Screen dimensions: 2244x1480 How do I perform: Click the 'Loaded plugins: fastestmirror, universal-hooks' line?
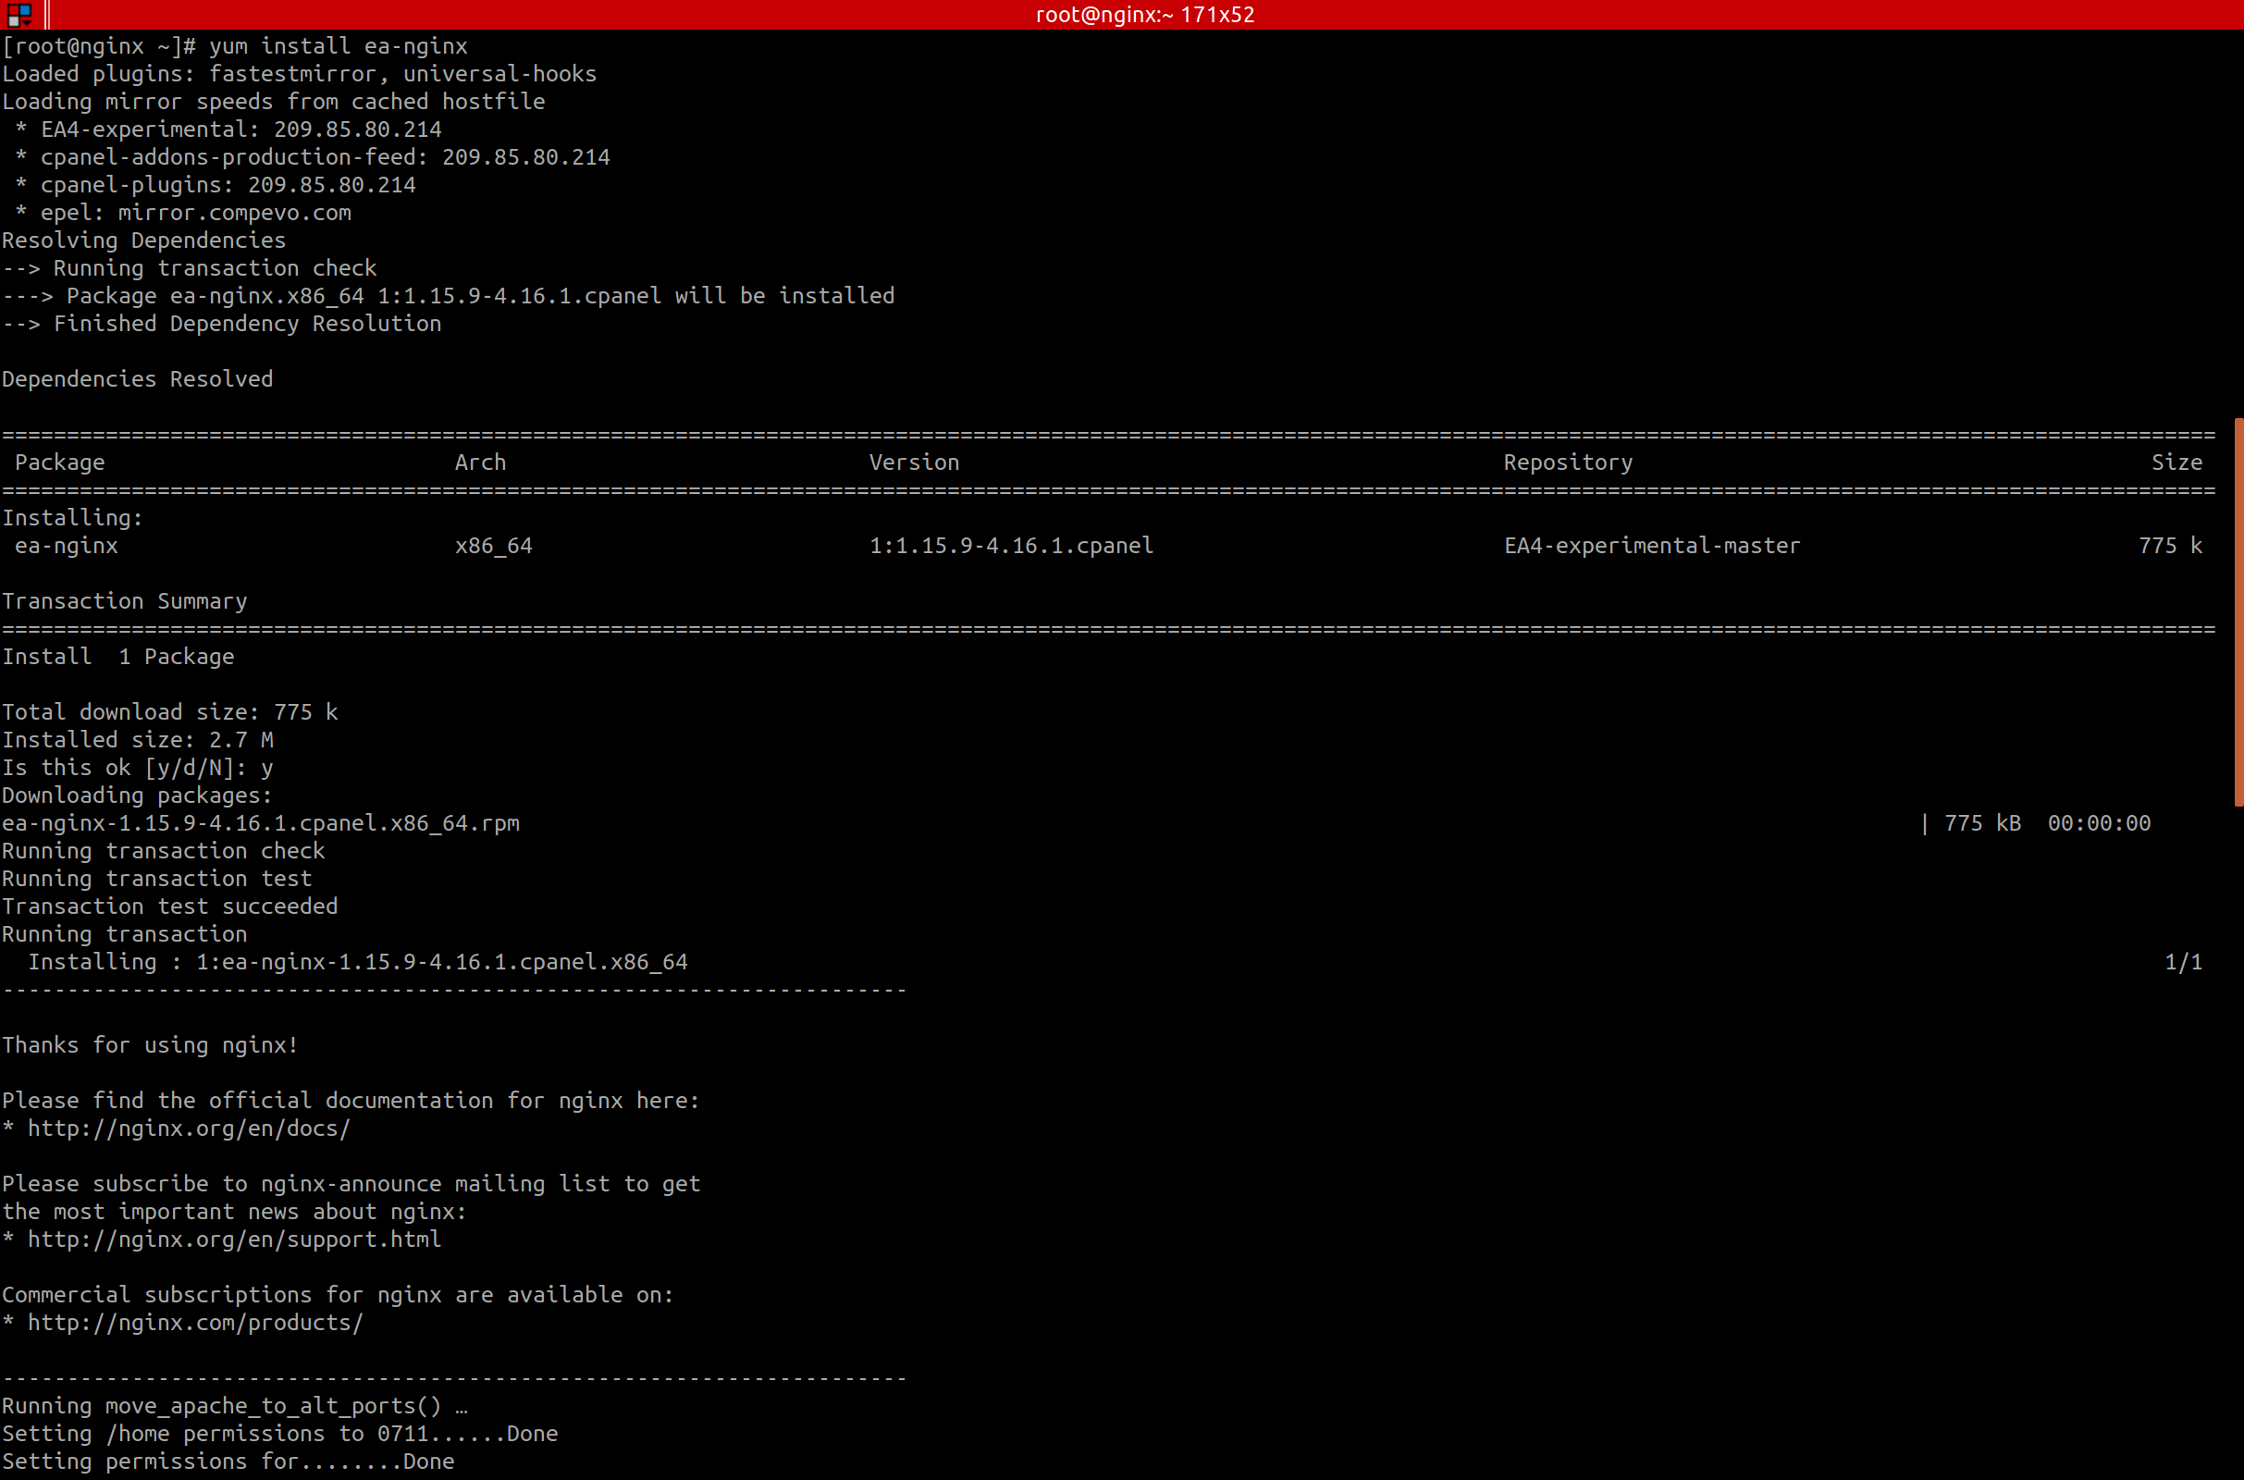coord(299,74)
